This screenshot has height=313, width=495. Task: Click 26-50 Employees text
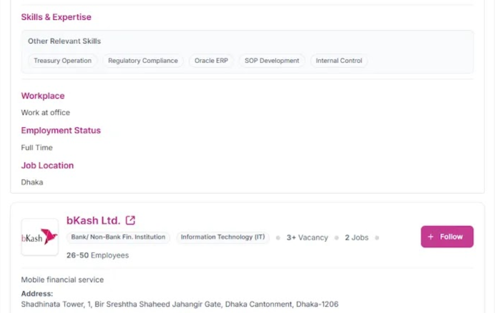[x=98, y=255]
